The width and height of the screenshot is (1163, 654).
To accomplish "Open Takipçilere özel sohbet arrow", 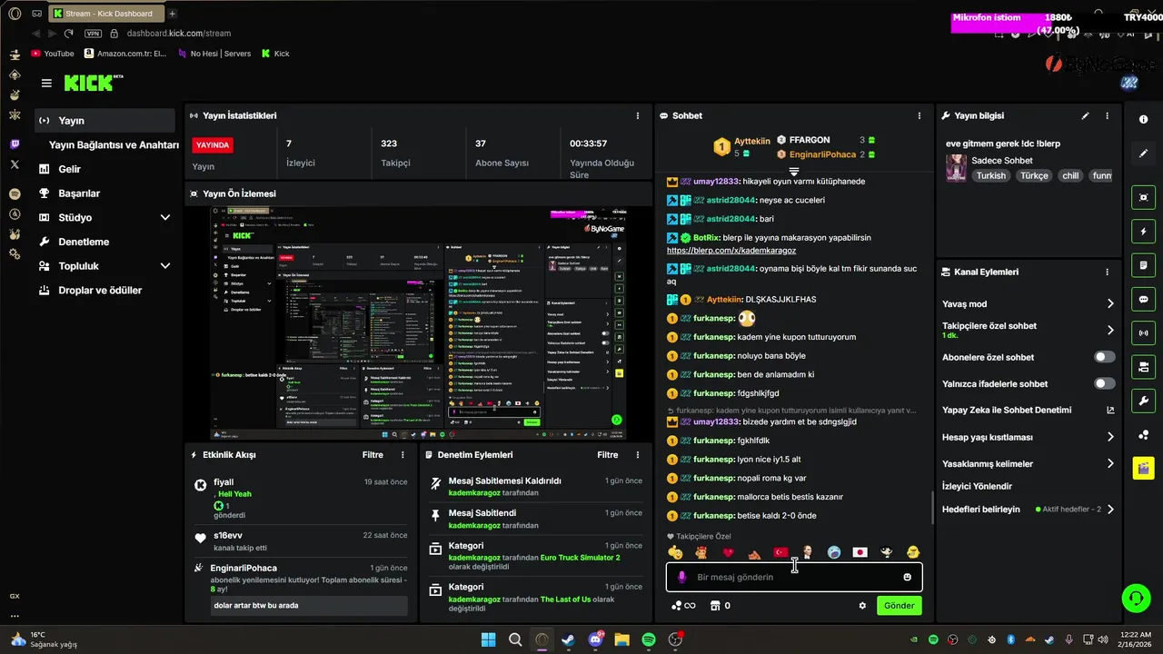I will (1109, 331).
